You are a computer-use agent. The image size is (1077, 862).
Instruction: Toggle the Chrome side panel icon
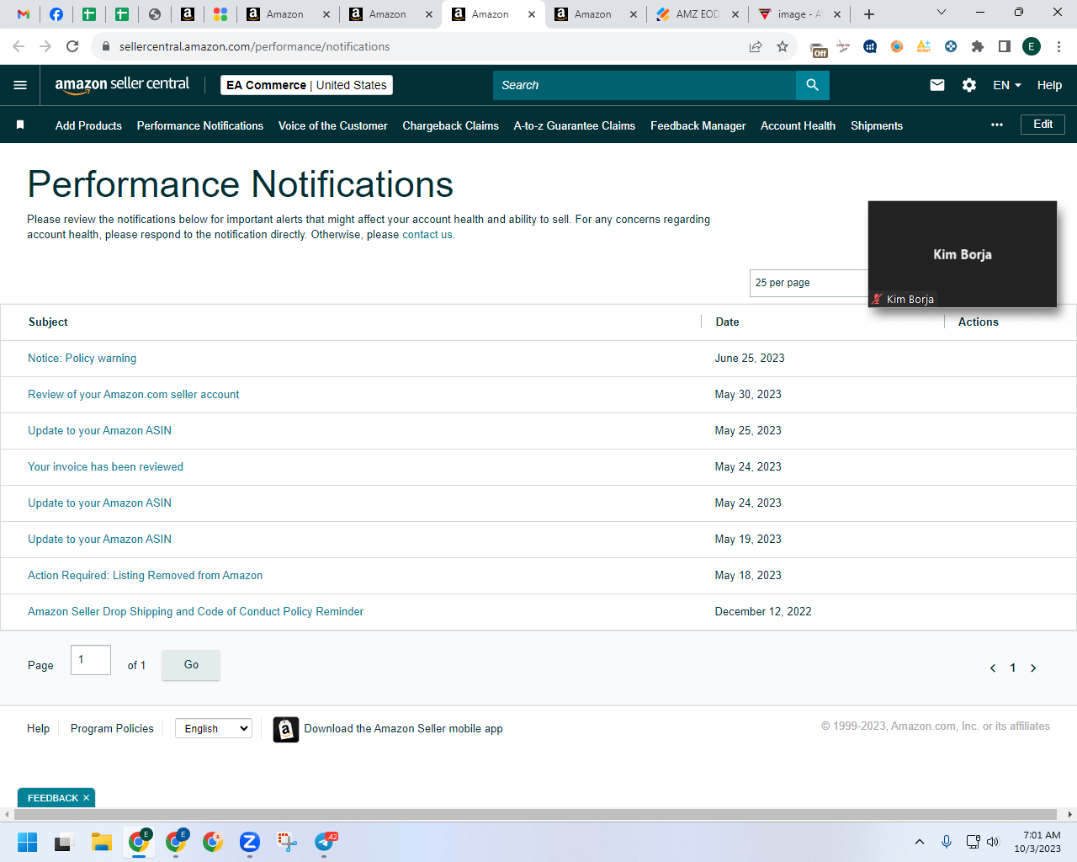point(1005,46)
